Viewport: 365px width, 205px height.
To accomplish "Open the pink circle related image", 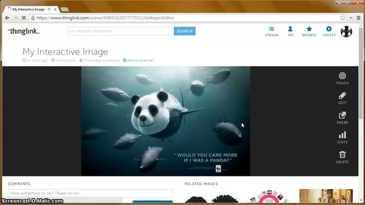I will coord(269,196).
